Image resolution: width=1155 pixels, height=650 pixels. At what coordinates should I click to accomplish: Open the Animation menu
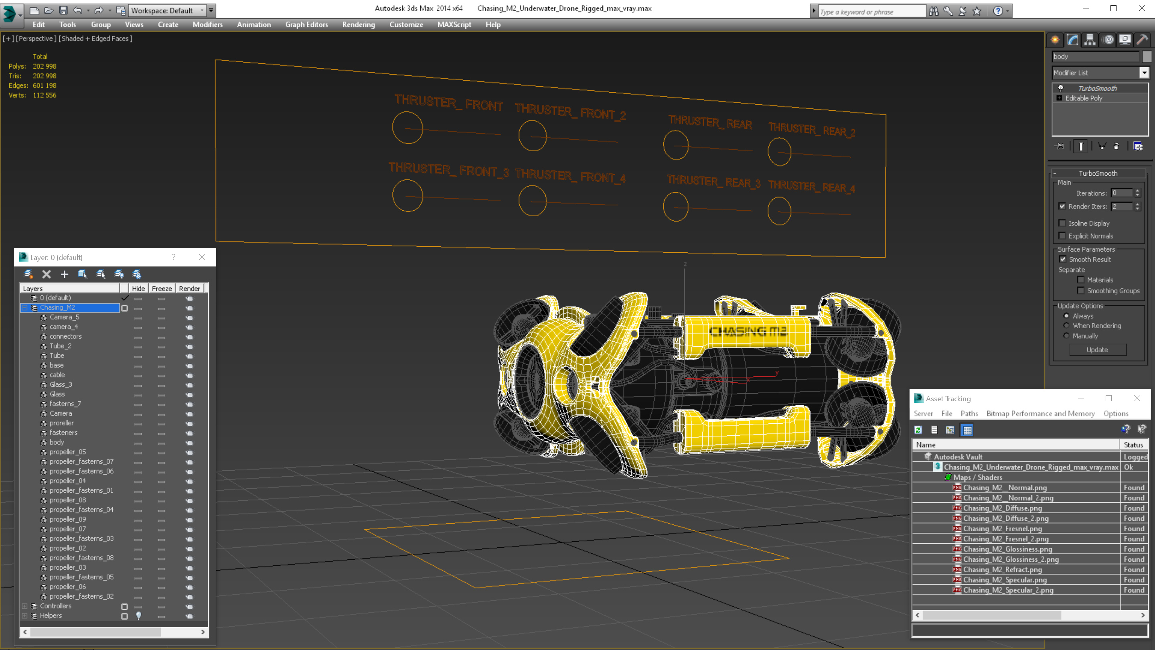[254, 24]
